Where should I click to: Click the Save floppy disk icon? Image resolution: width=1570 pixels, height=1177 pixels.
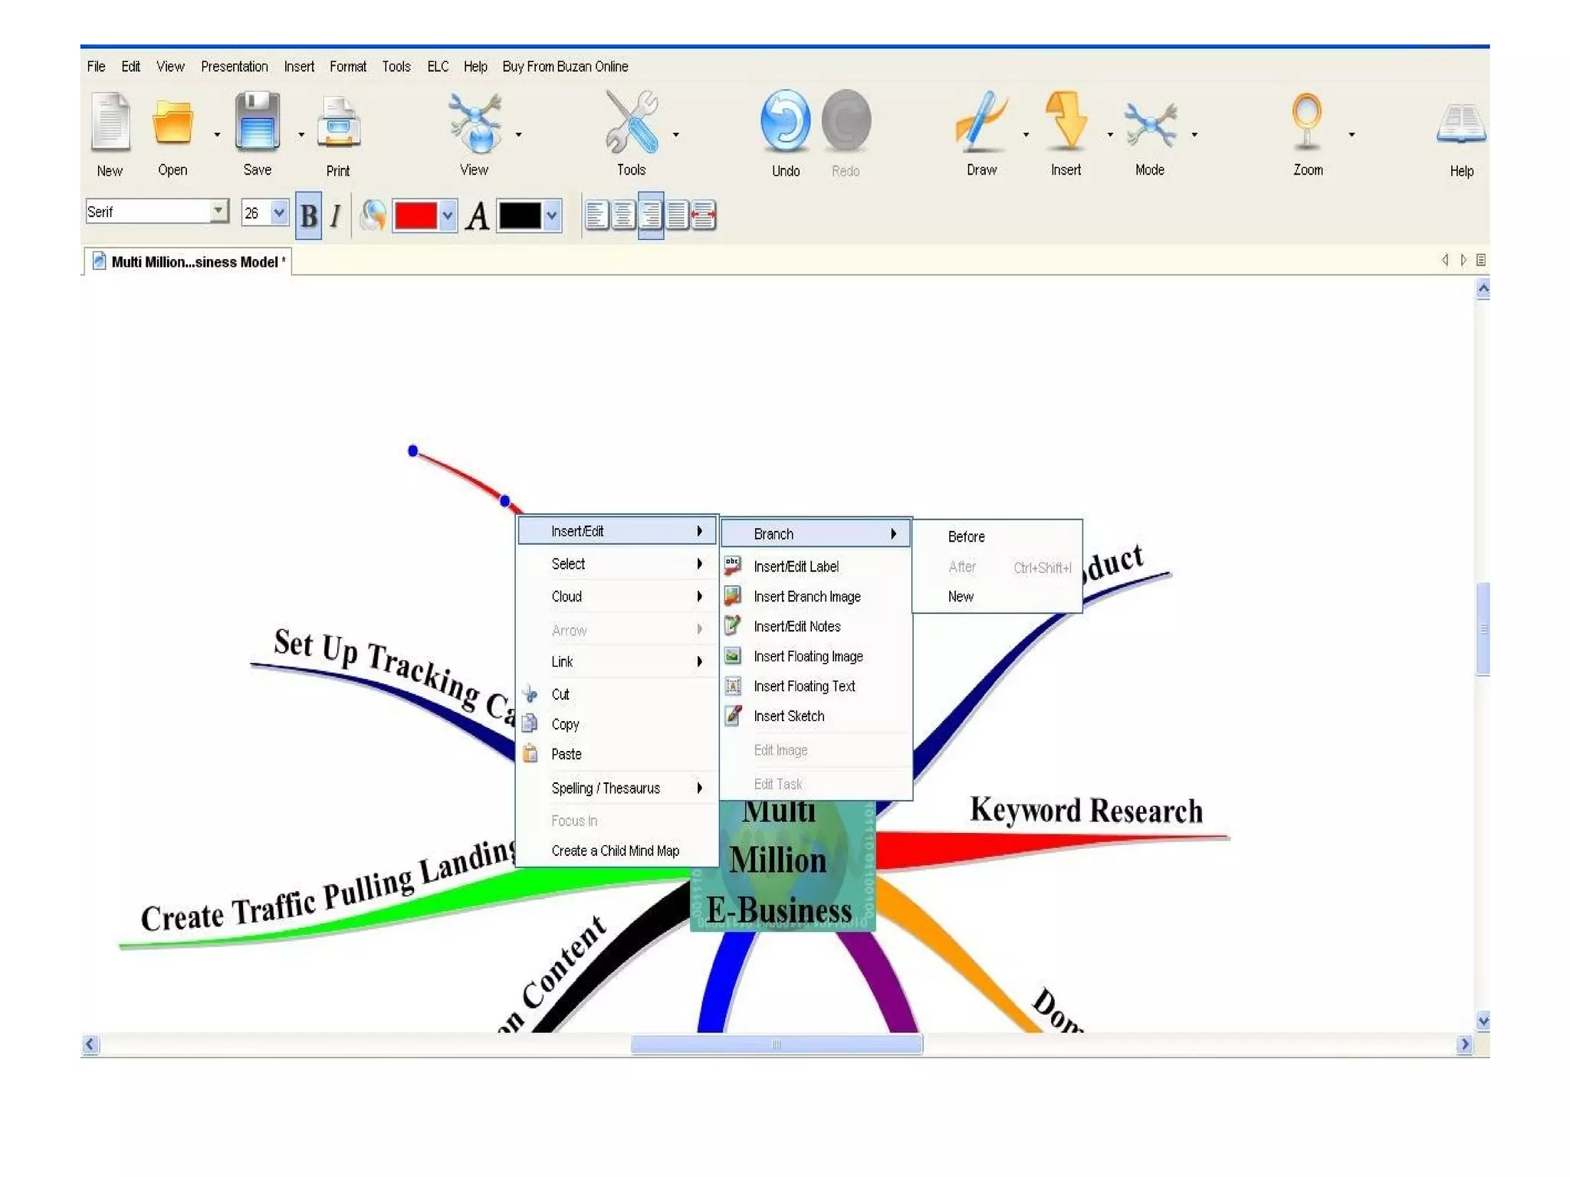pos(257,121)
